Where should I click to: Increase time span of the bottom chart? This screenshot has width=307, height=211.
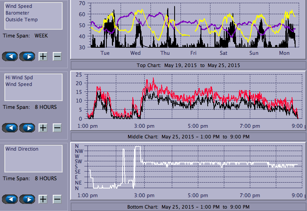(43, 199)
